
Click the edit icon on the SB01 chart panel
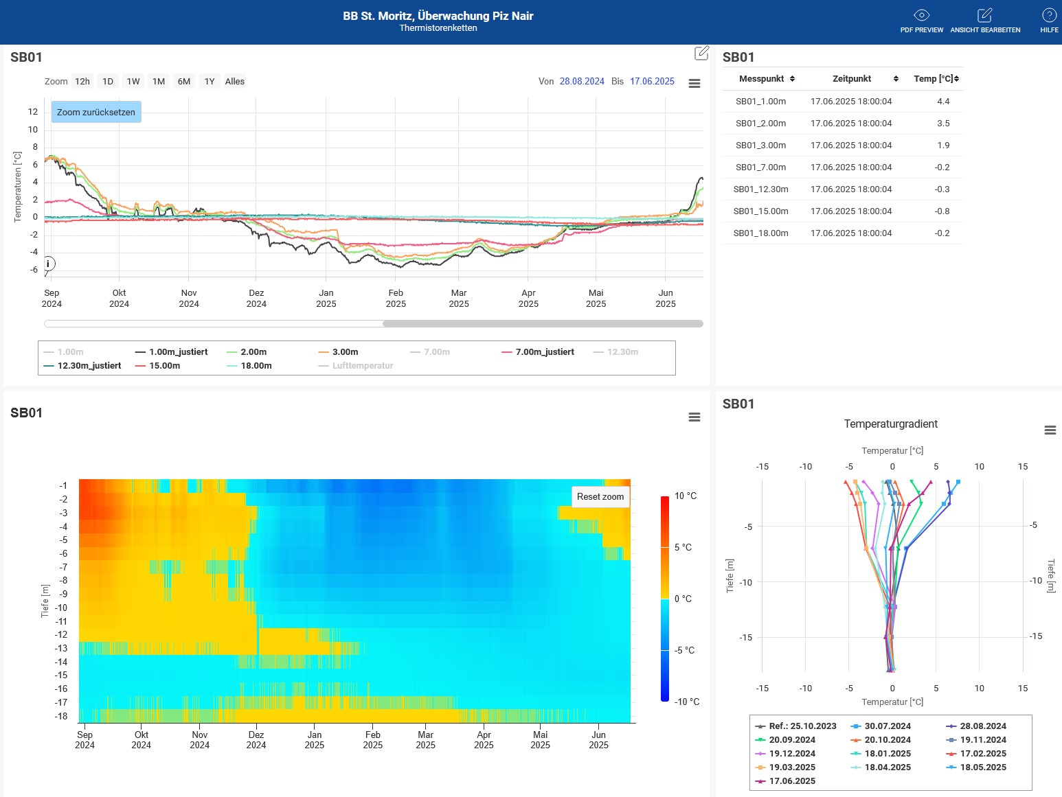701,54
